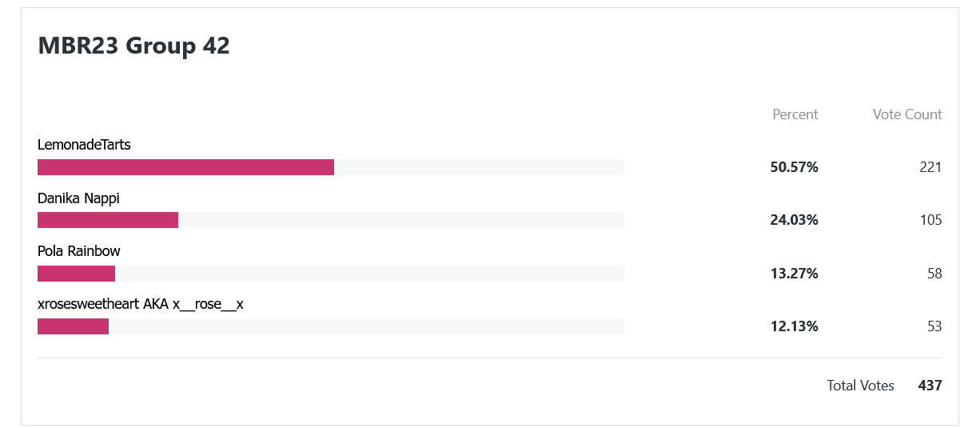The image size is (968, 428).
Task: Click the 13.27% percentage value
Action: (x=794, y=274)
